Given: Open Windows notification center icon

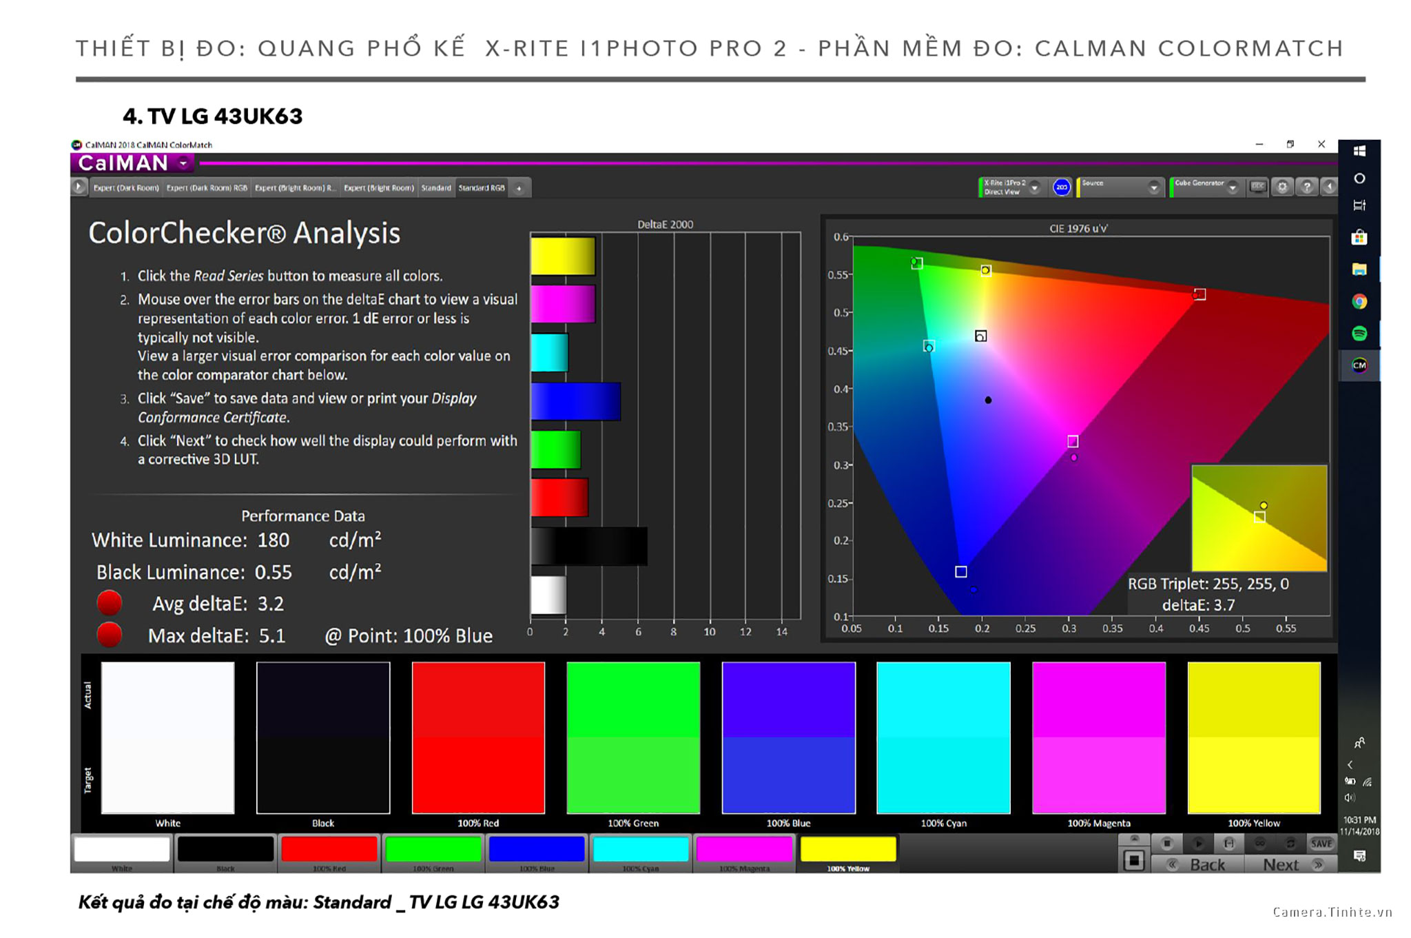Looking at the screenshot, I should (x=1359, y=856).
